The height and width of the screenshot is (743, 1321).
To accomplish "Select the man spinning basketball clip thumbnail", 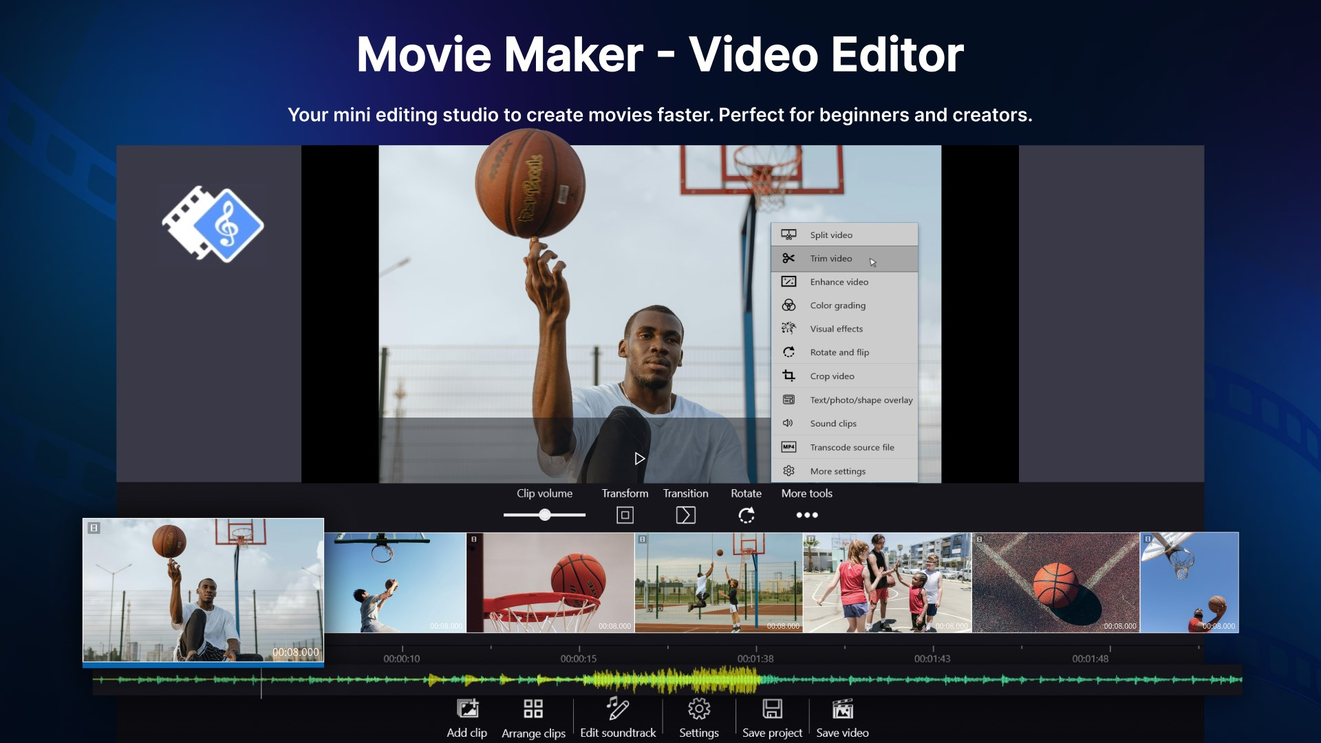I will point(203,590).
